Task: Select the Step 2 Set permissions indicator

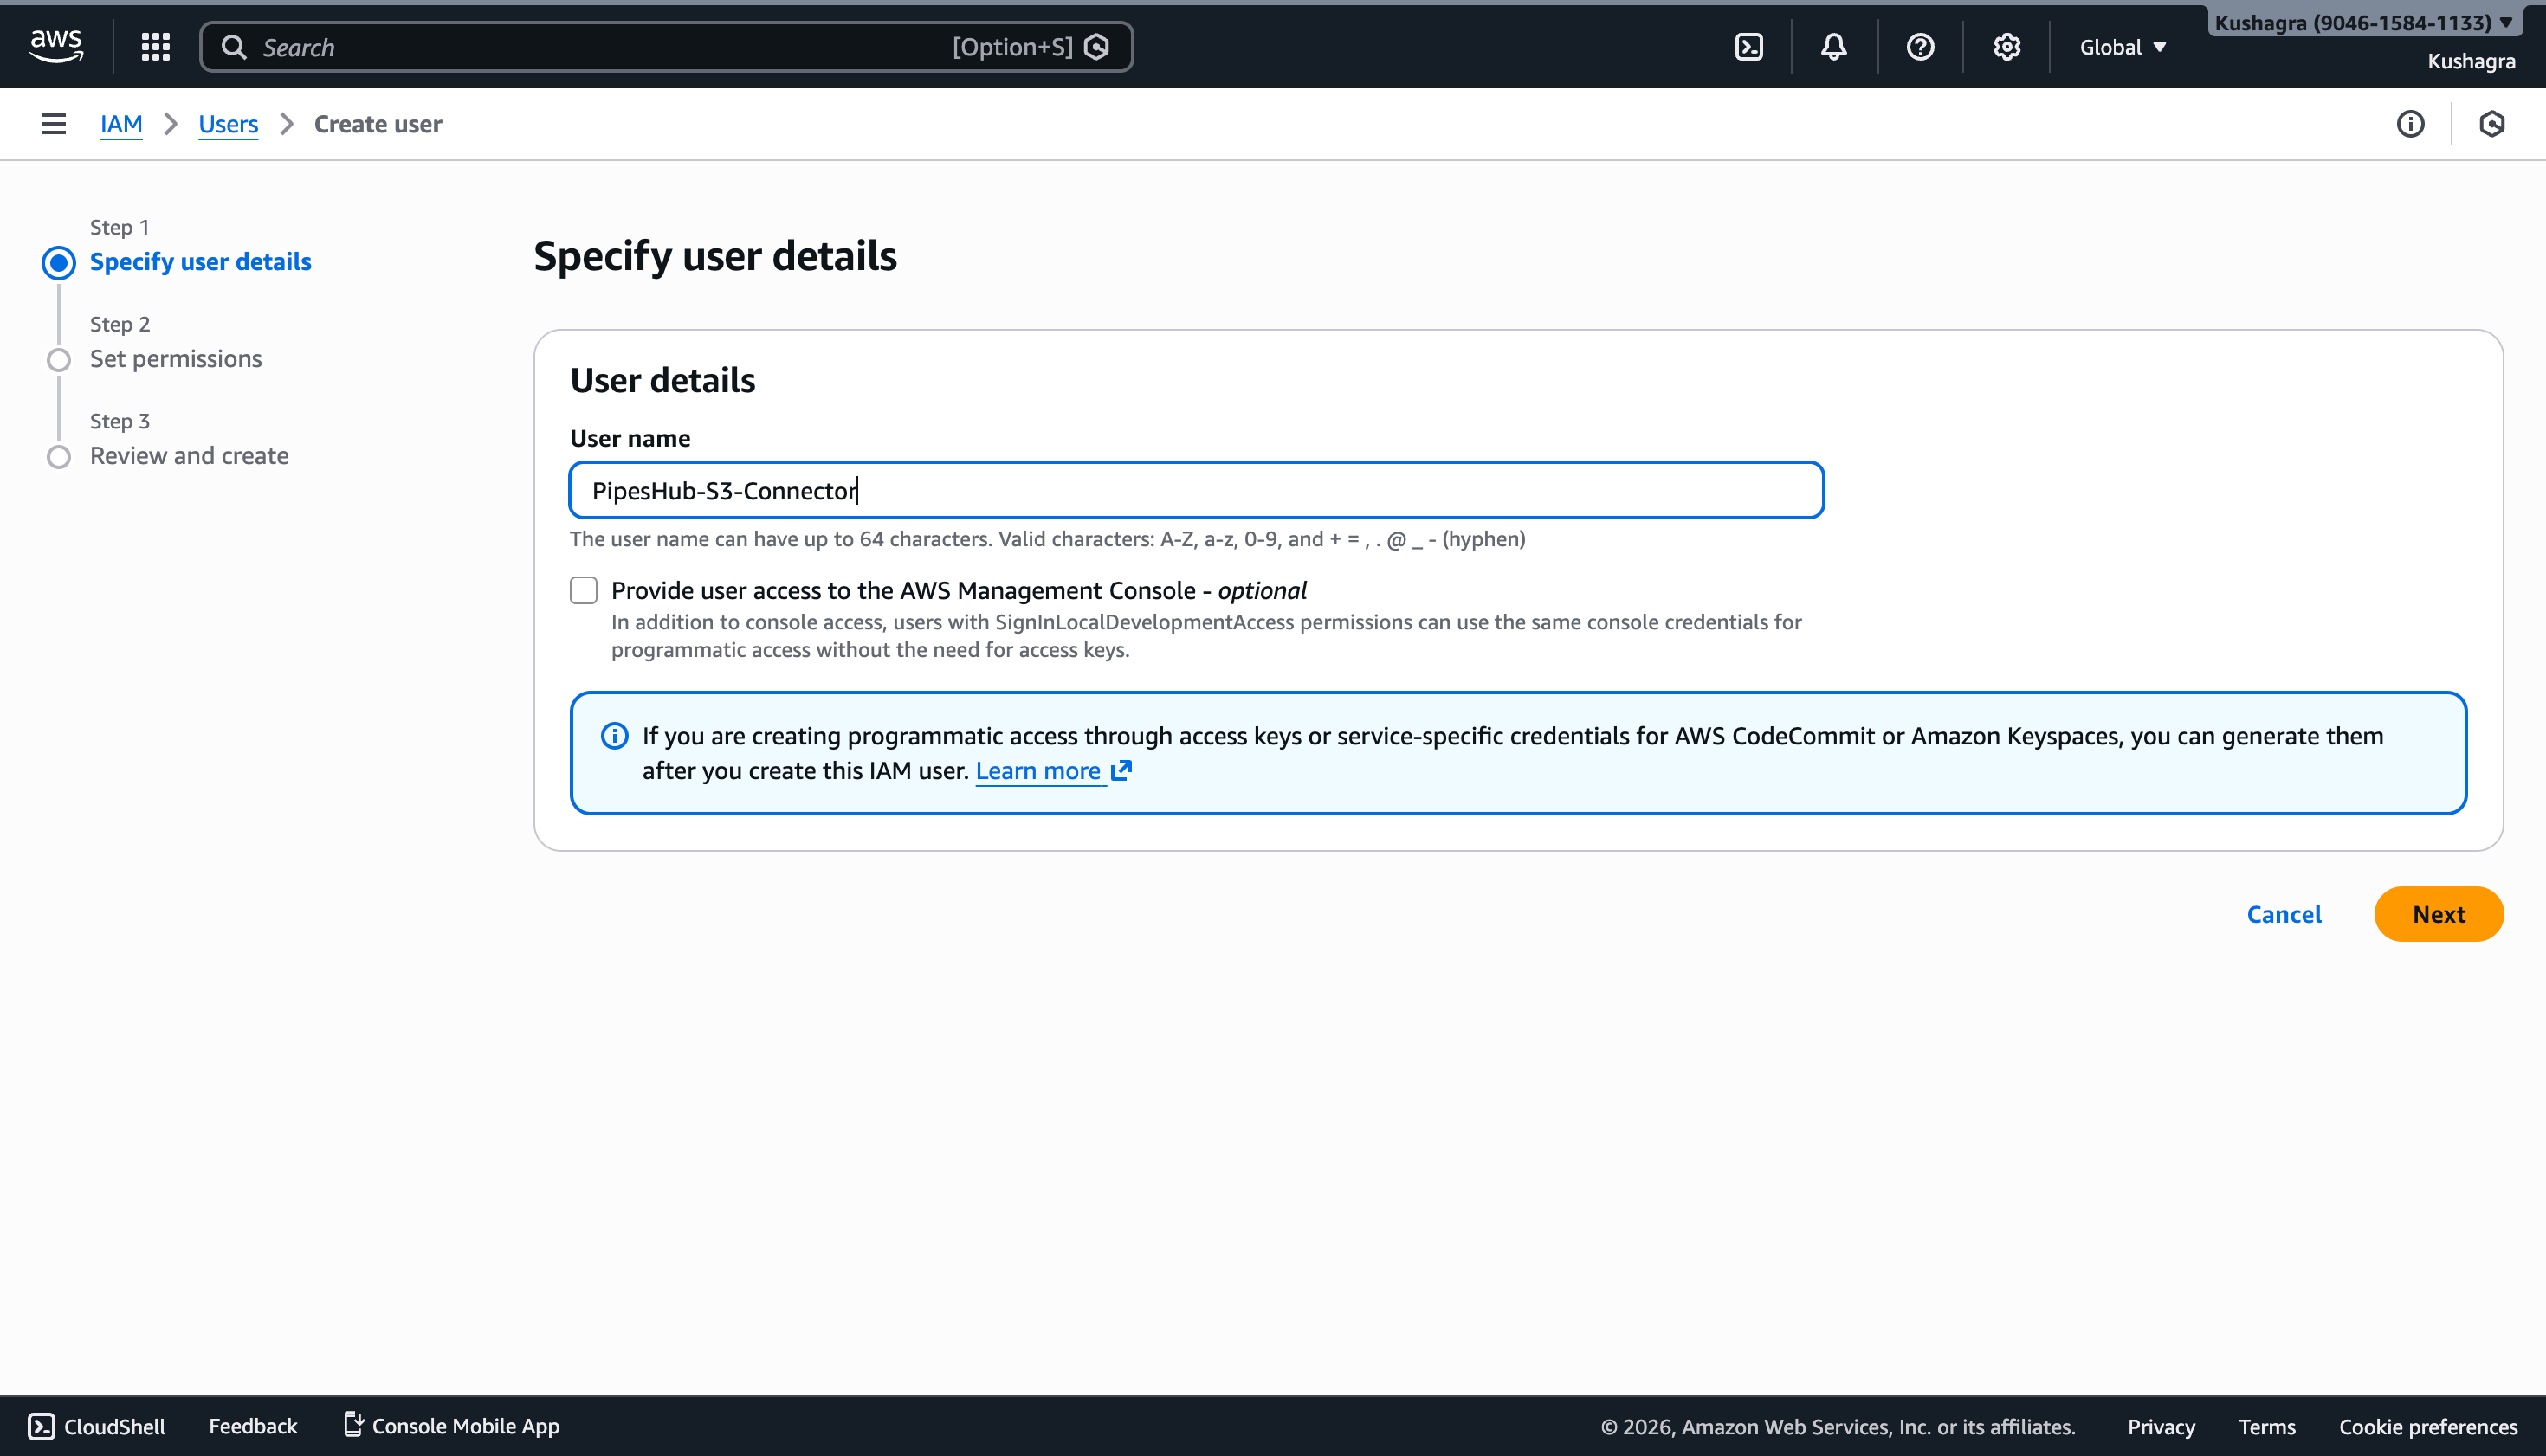Action: 58,359
